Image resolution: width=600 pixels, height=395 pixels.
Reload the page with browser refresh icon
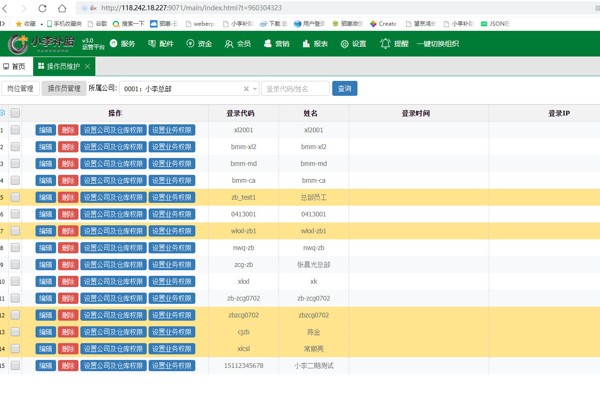43,8
